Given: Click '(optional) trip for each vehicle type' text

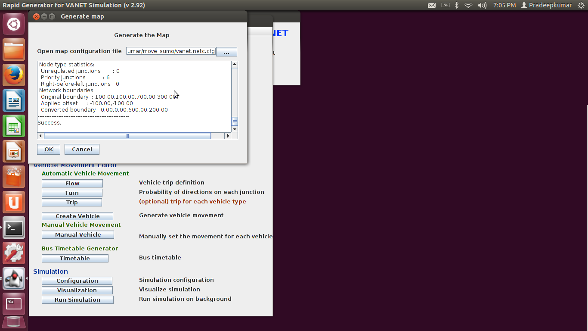Looking at the screenshot, I should (192, 201).
